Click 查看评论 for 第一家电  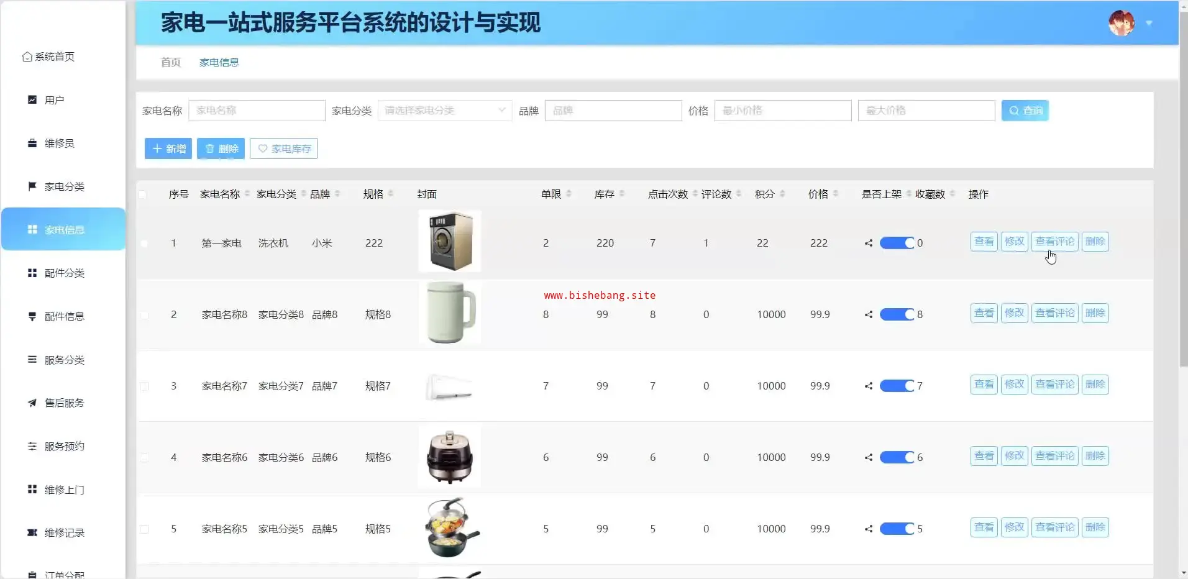tap(1055, 242)
